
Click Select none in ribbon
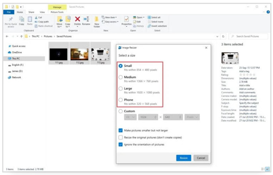(156, 22)
